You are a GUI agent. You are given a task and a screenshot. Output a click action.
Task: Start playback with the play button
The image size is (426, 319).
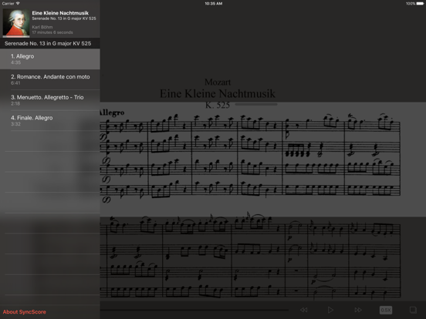pyautogui.click(x=330, y=310)
